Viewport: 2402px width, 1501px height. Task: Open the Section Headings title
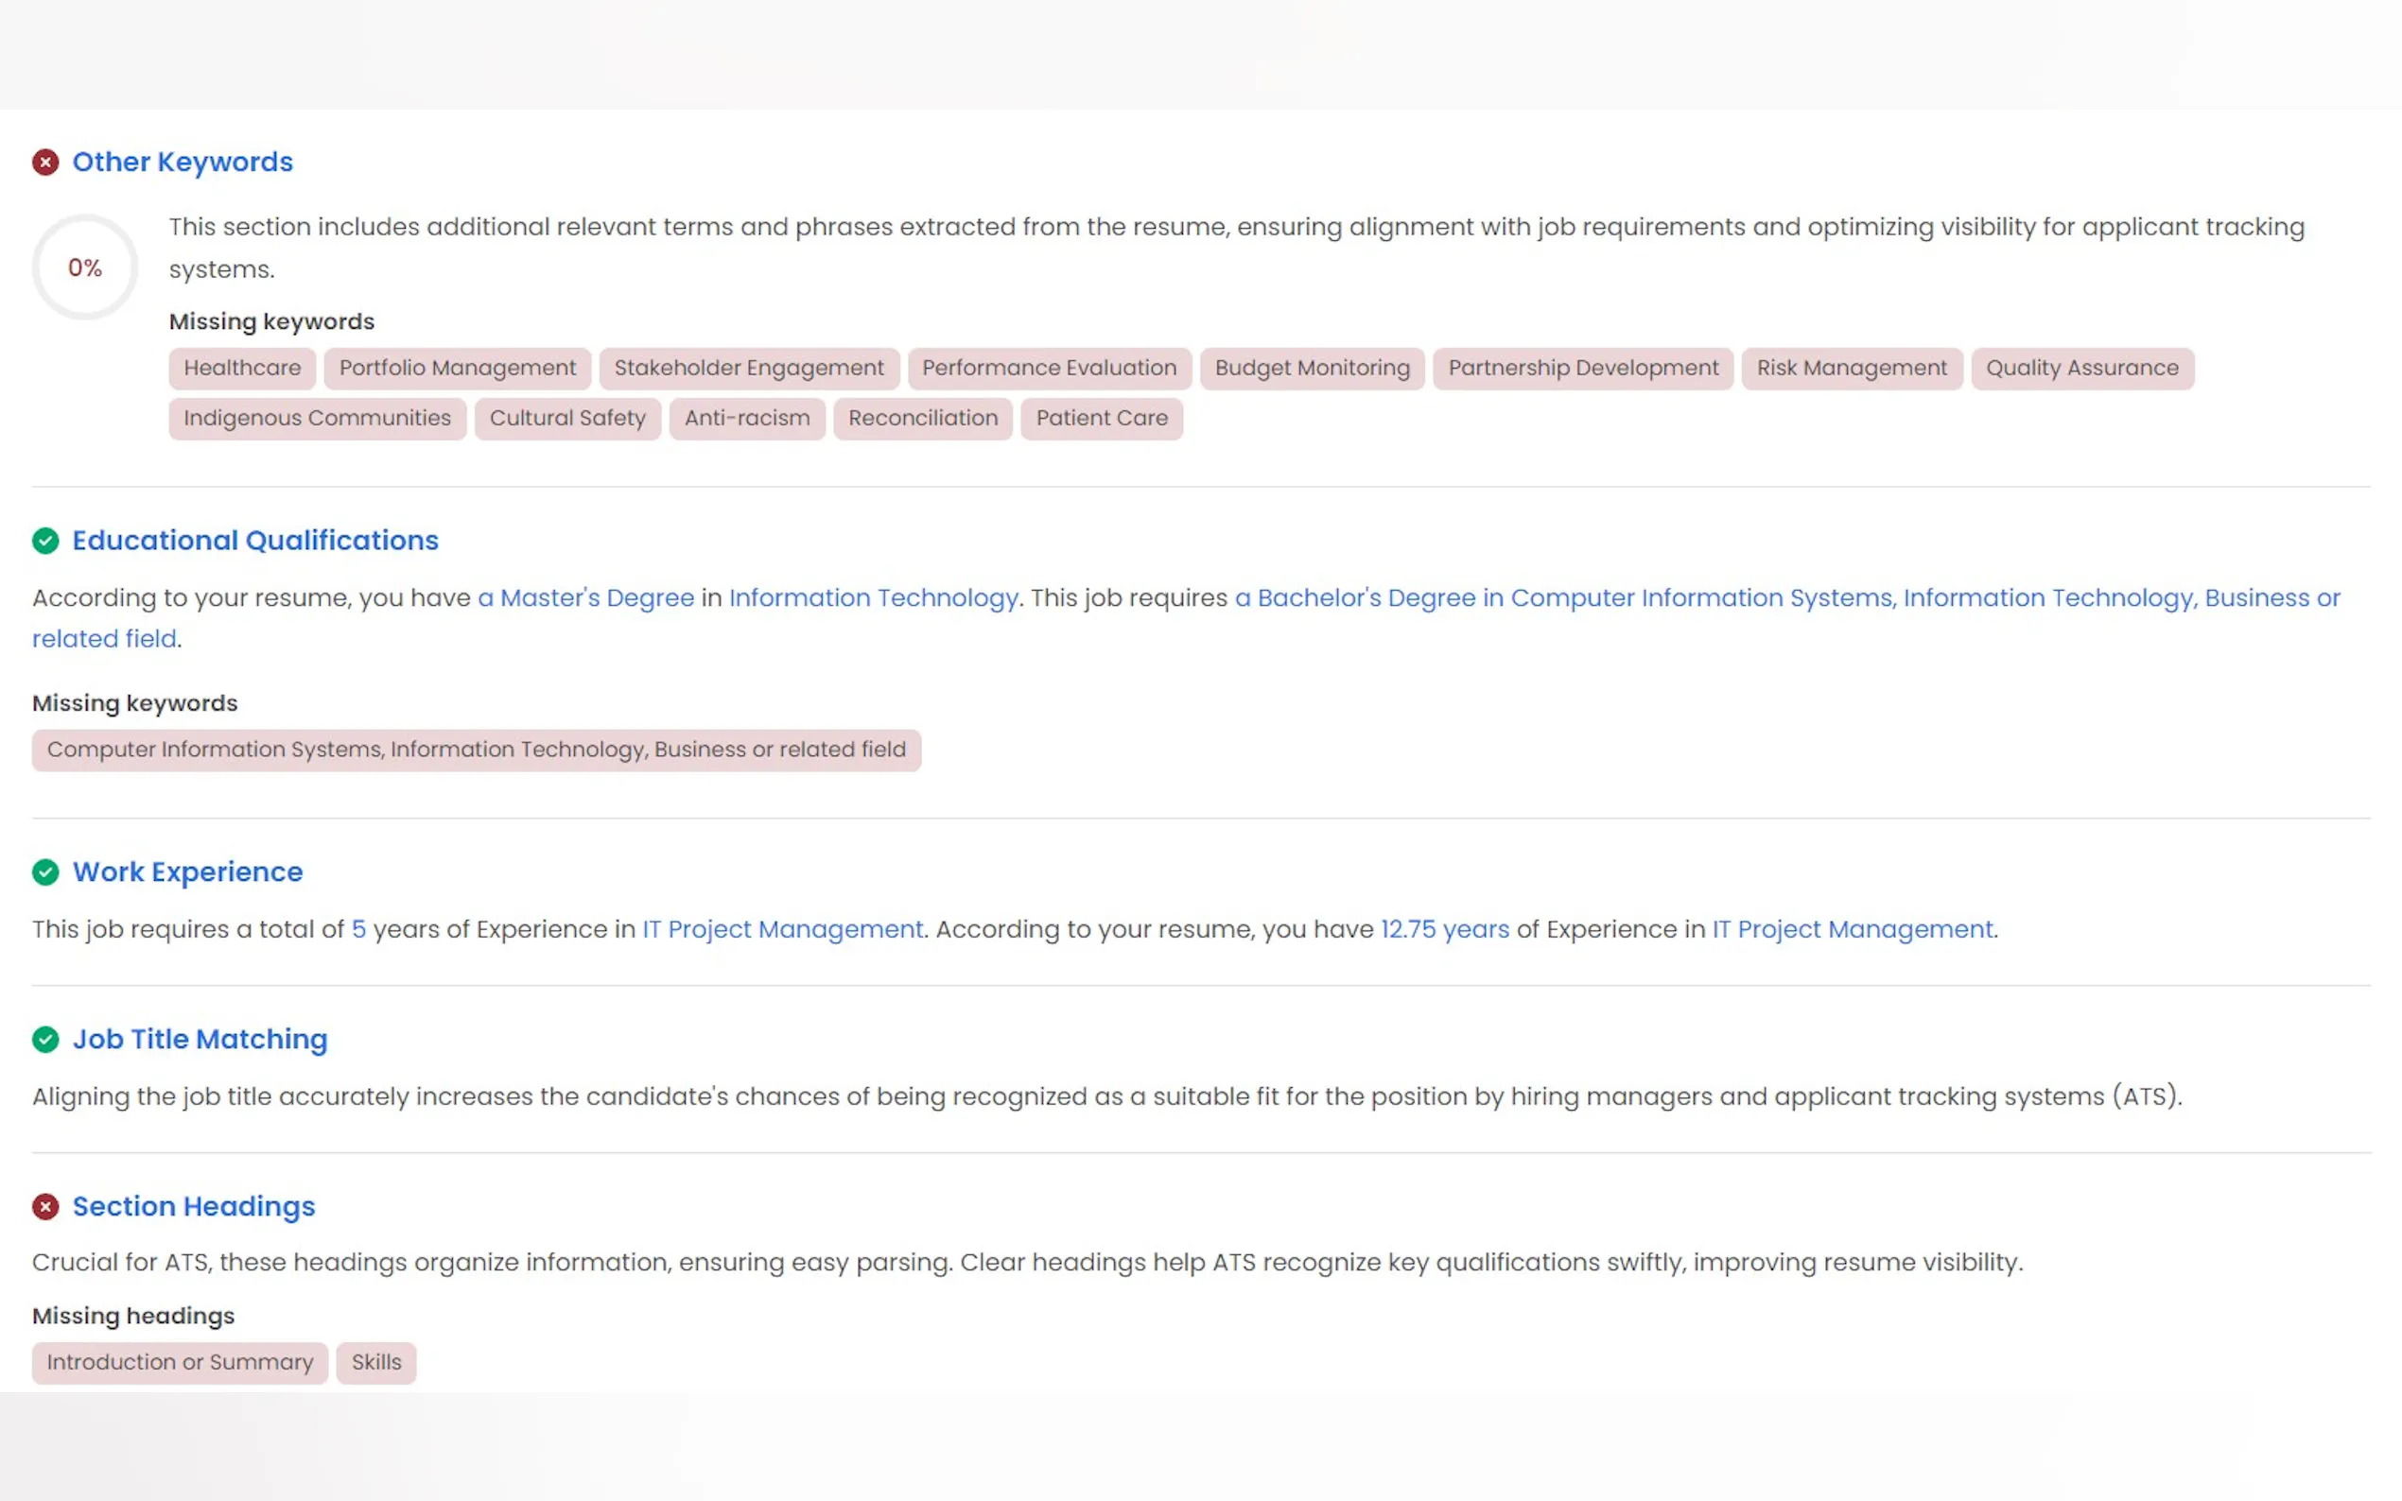(194, 1206)
